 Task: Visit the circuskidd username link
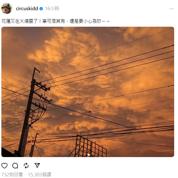[x=27, y=9]
